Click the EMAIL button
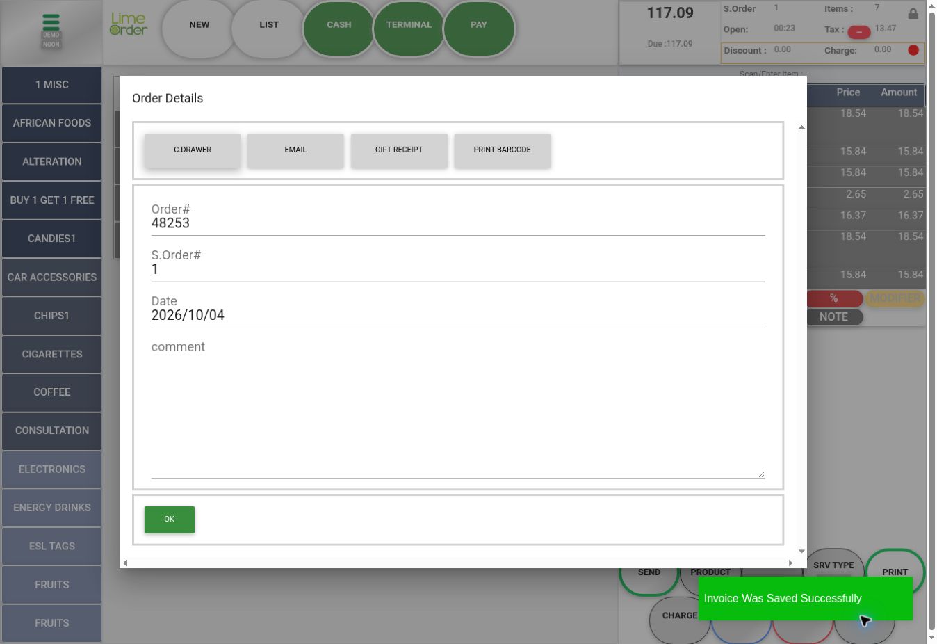Image resolution: width=937 pixels, height=644 pixels. [295, 150]
